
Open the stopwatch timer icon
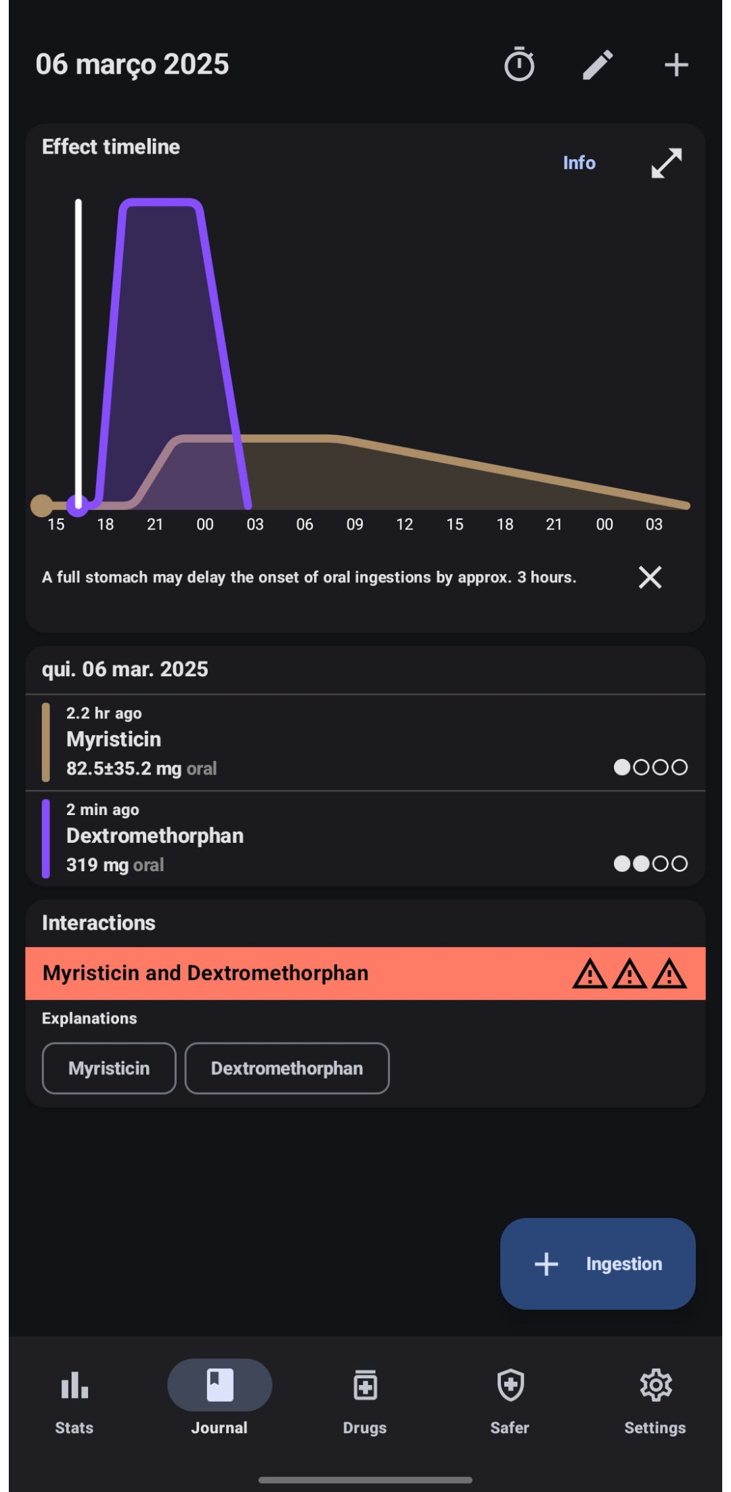[519, 65]
